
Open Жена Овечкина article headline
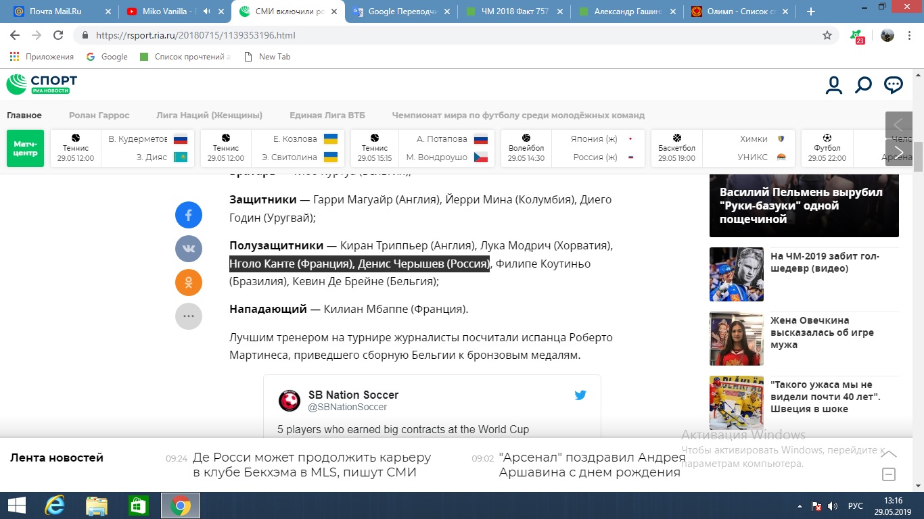pos(822,332)
